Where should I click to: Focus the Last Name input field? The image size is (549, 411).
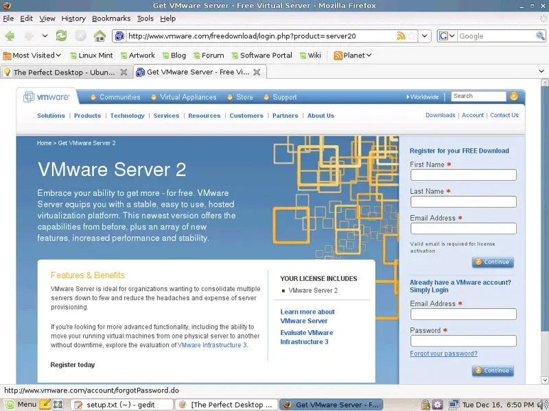point(463,201)
